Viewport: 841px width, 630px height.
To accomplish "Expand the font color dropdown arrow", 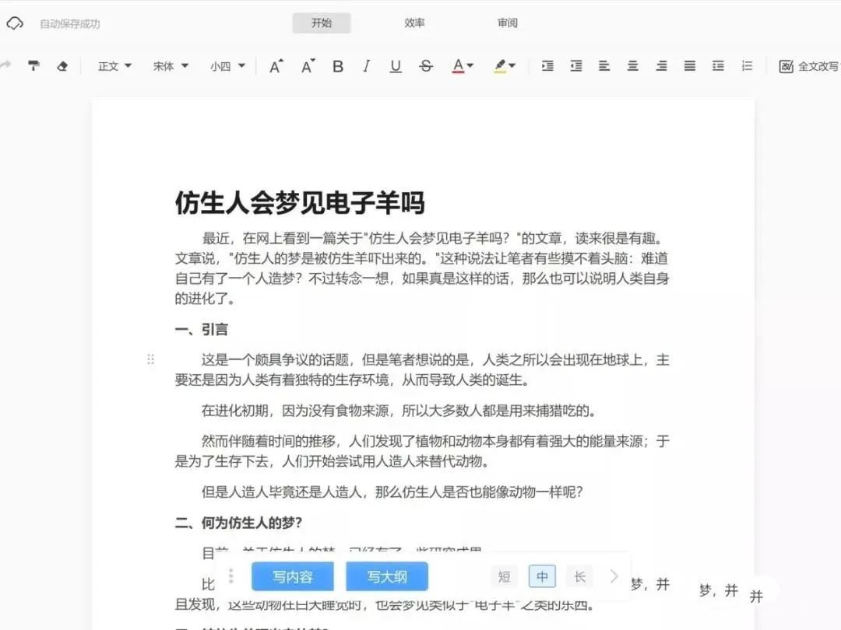I will point(470,66).
